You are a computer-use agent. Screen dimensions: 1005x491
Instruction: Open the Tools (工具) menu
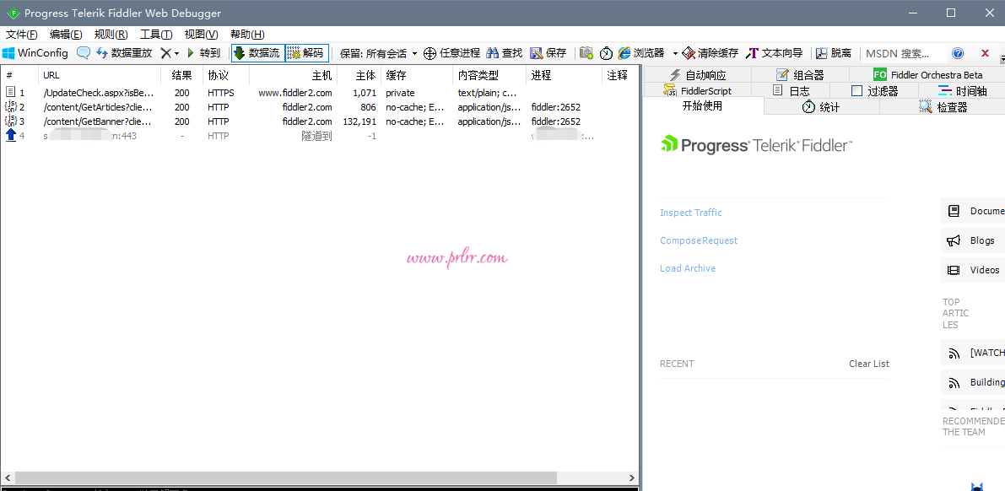[x=155, y=35]
